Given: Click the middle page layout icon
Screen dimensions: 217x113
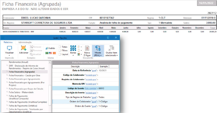Looking at the screenshot, I should [79, 50].
